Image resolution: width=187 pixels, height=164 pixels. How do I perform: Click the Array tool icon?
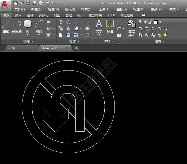(76, 35)
